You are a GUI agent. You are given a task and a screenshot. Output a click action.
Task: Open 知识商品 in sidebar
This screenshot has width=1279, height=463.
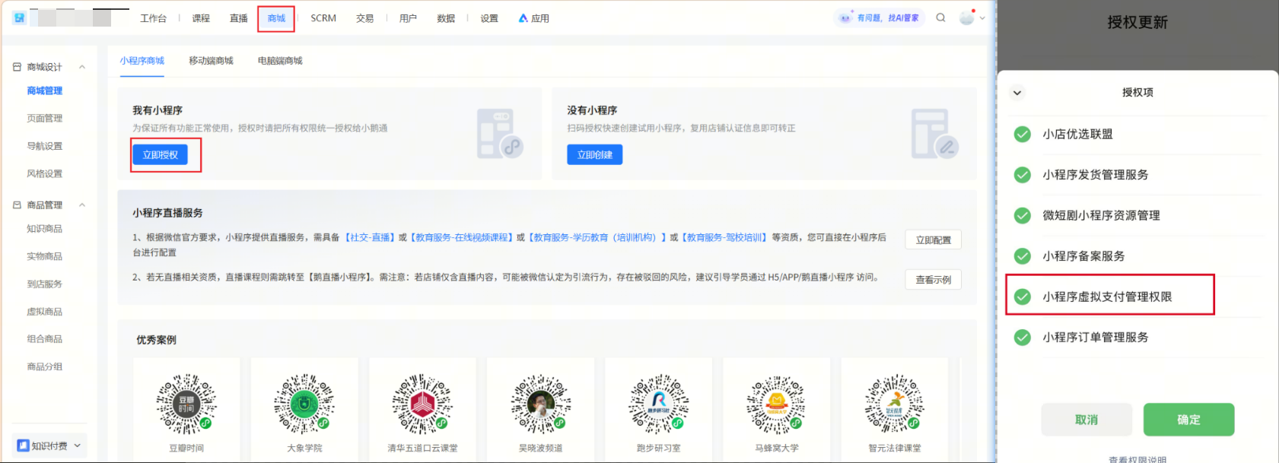pyautogui.click(x=45, y=229)
